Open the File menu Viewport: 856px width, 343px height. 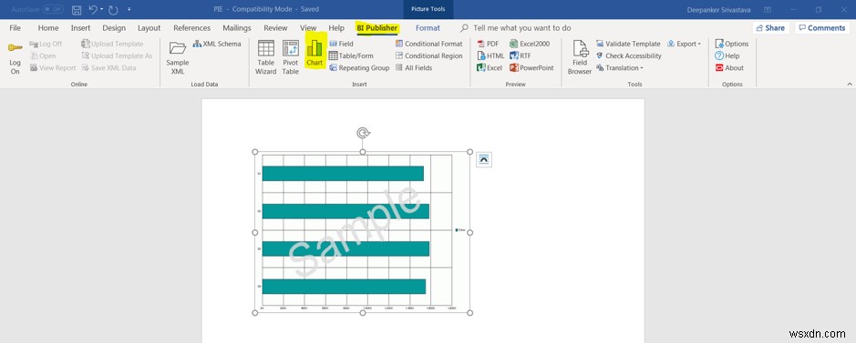[x=15, y=28]
